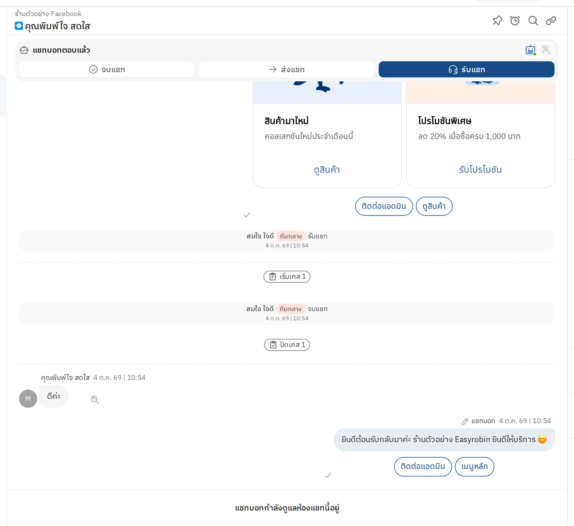
Task: Click the magnifier icon beside the ดีค่ะ message
Action: coord(95,400)
